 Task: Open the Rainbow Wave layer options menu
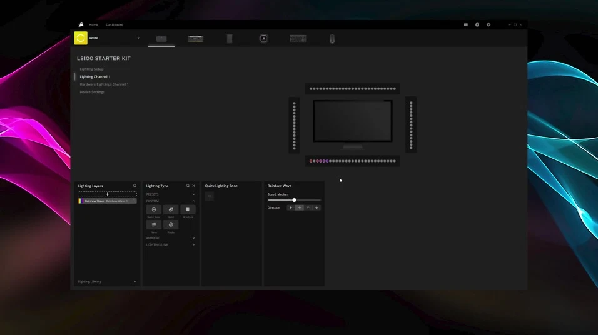click(133, 201)
